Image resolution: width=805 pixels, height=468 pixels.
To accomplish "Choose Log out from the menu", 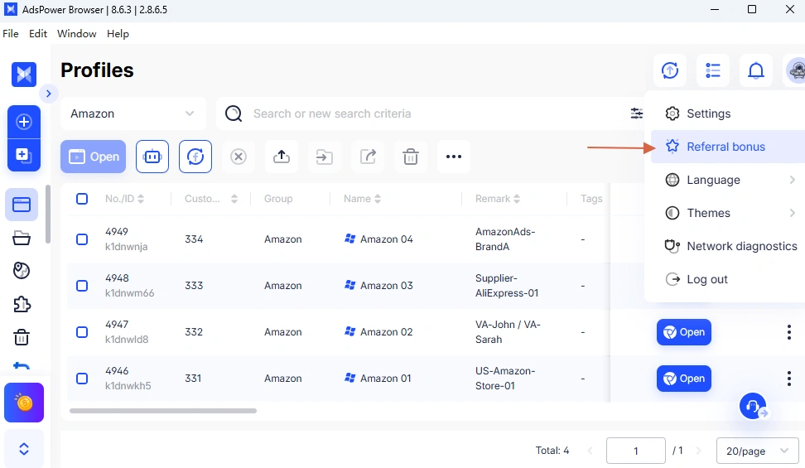I will coord(728,279).
